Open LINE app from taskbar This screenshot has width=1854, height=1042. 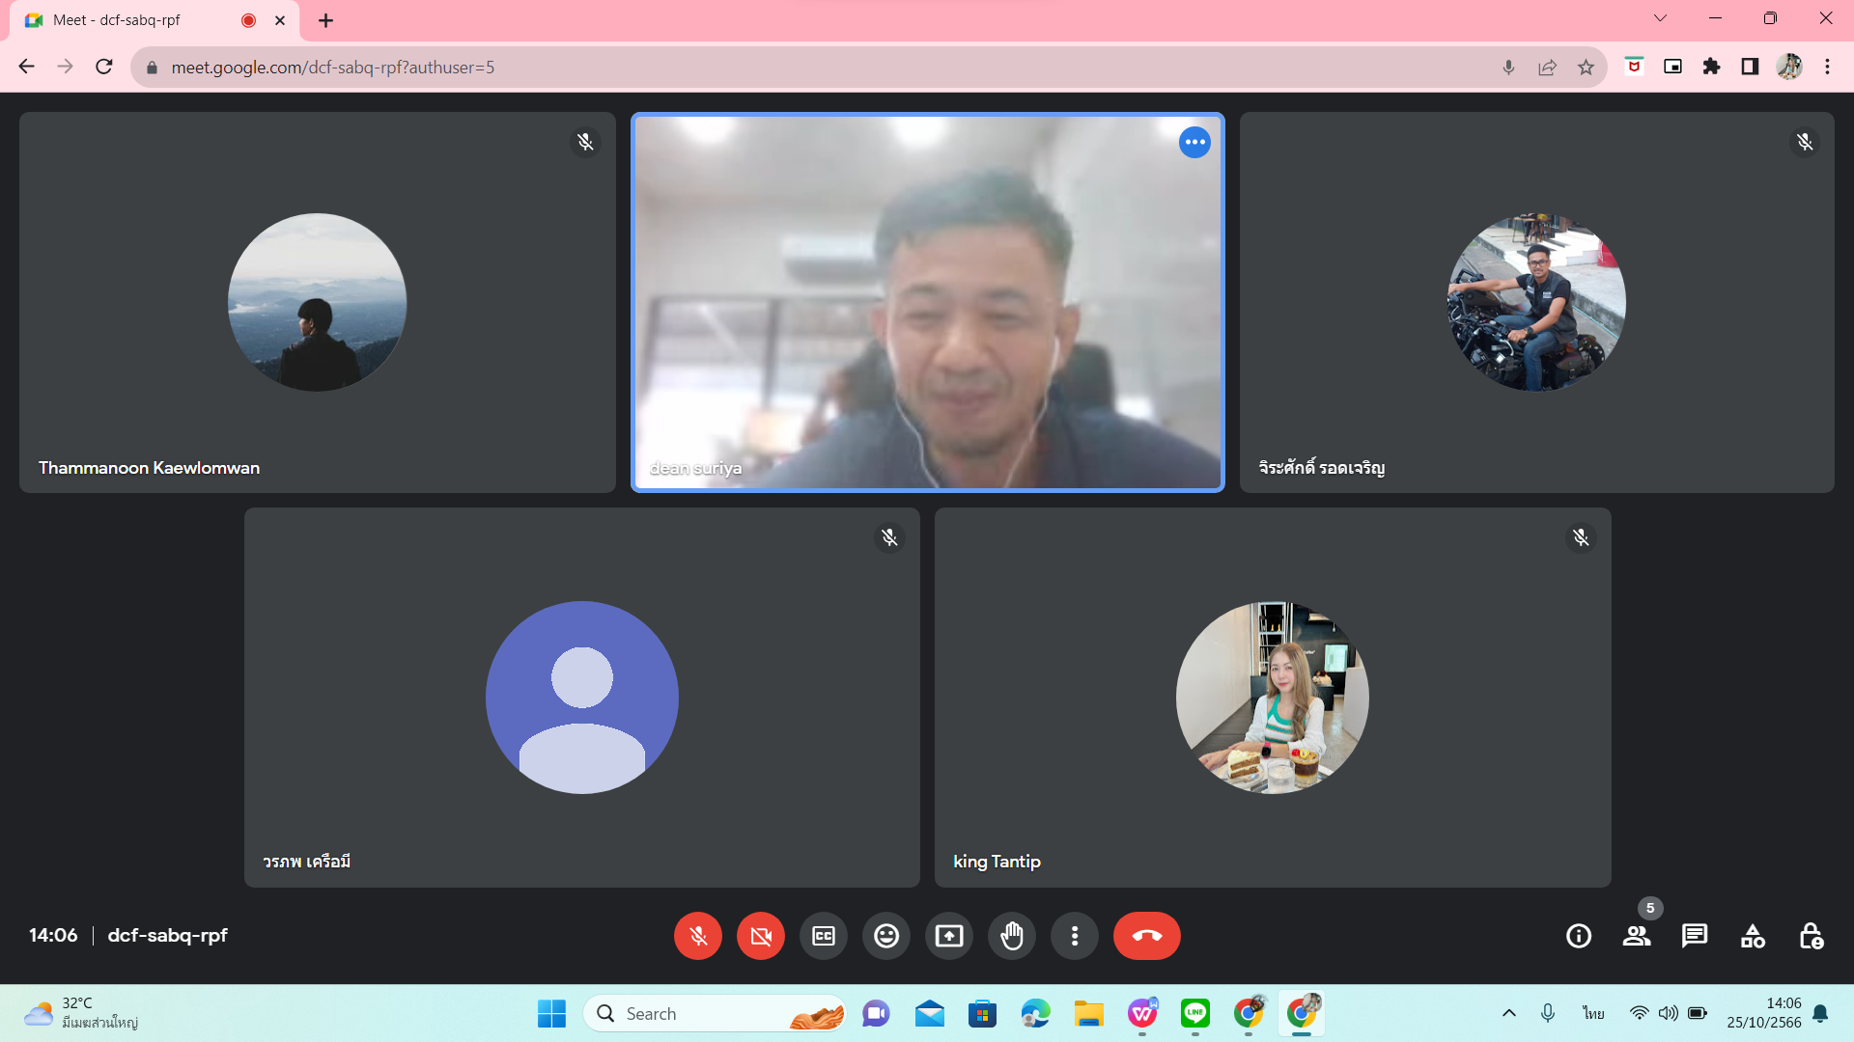(x=1195, y=1013)
